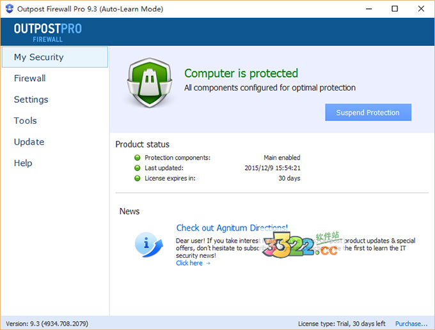Click the Product status heading

142,144
